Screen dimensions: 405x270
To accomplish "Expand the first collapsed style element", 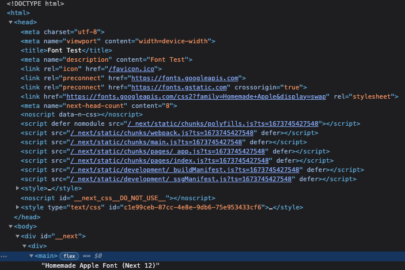I will point(17,188).
